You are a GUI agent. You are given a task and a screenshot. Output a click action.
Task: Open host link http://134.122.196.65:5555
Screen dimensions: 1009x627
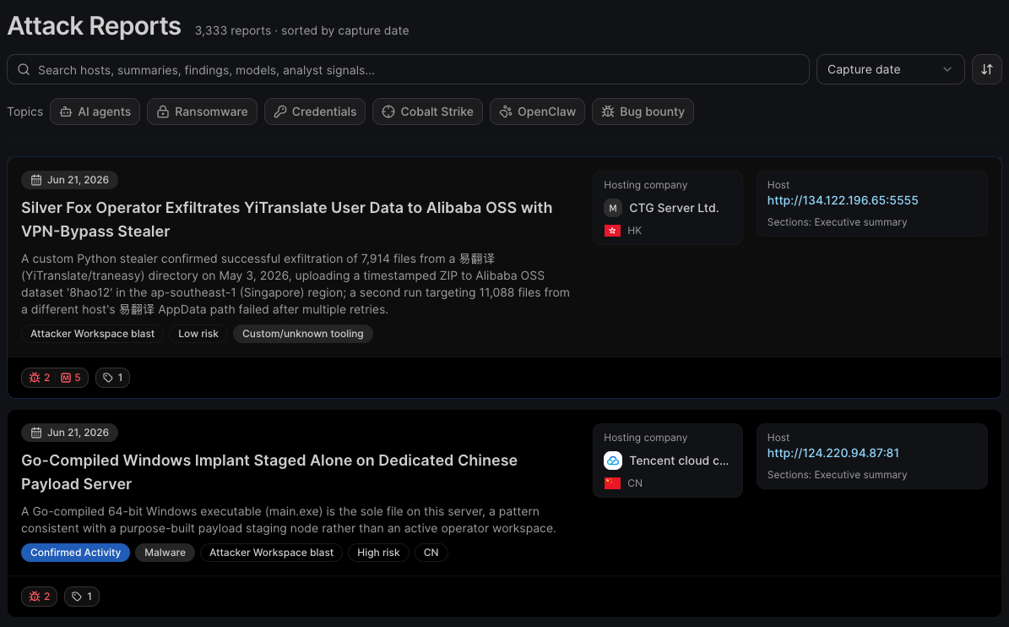843,200
